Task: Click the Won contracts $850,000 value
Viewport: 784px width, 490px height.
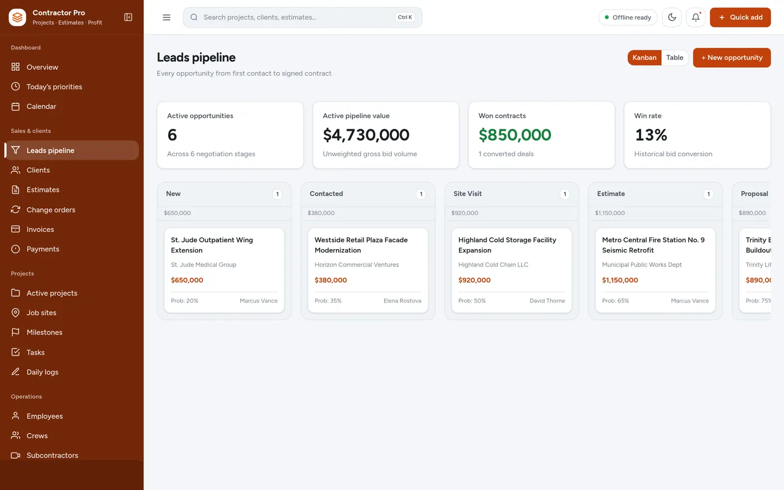Action: (515, 135)
